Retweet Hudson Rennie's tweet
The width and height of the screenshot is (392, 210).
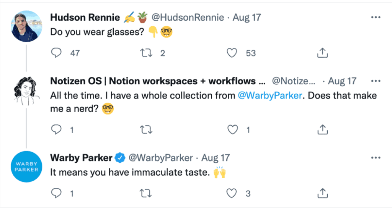(x=146, y=53)
